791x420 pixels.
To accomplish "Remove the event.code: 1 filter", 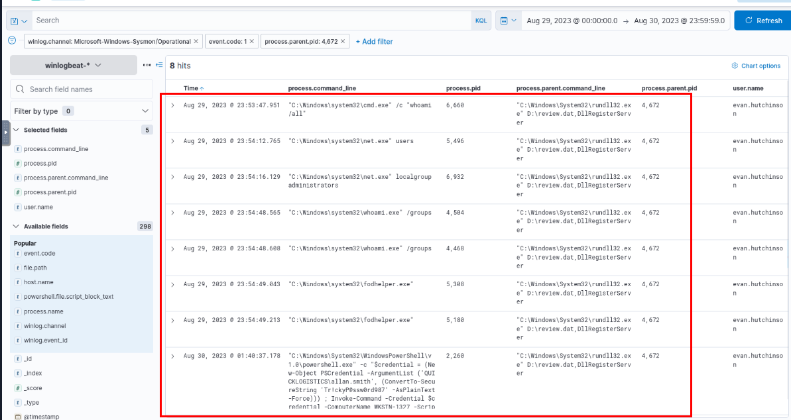I will point(252,42).
